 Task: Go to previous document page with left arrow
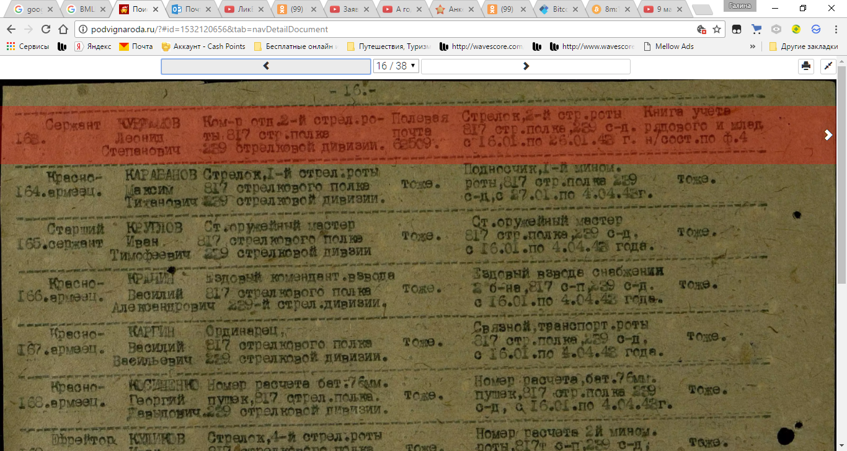click(266, 66)
